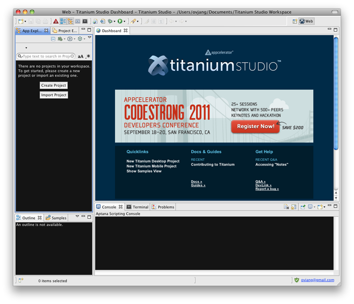Viewport: 354px width, 304px height.
Task: Click the Dashboard vertical scrollbar thumb
Action: click(336, 93)
